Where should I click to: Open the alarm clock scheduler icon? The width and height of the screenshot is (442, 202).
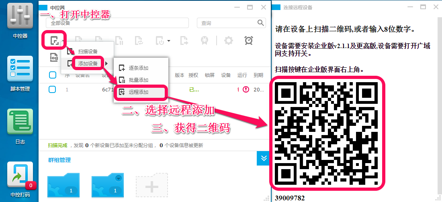click(249, 40)
